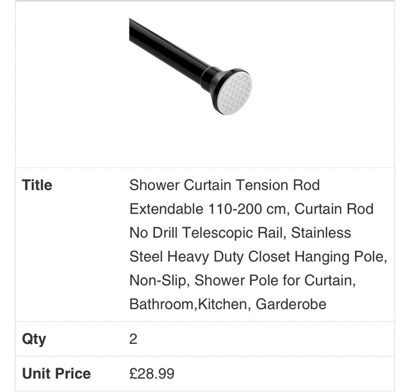Viewport: 410px width, 392px height.
Task: Click the word 'Garderobe' in the title
Action: click(x=291, y=304)
